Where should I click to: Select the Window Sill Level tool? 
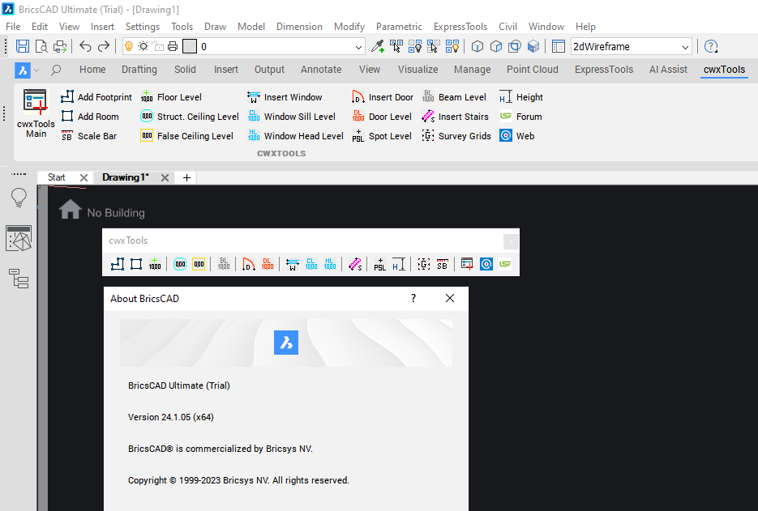point(291,117)
